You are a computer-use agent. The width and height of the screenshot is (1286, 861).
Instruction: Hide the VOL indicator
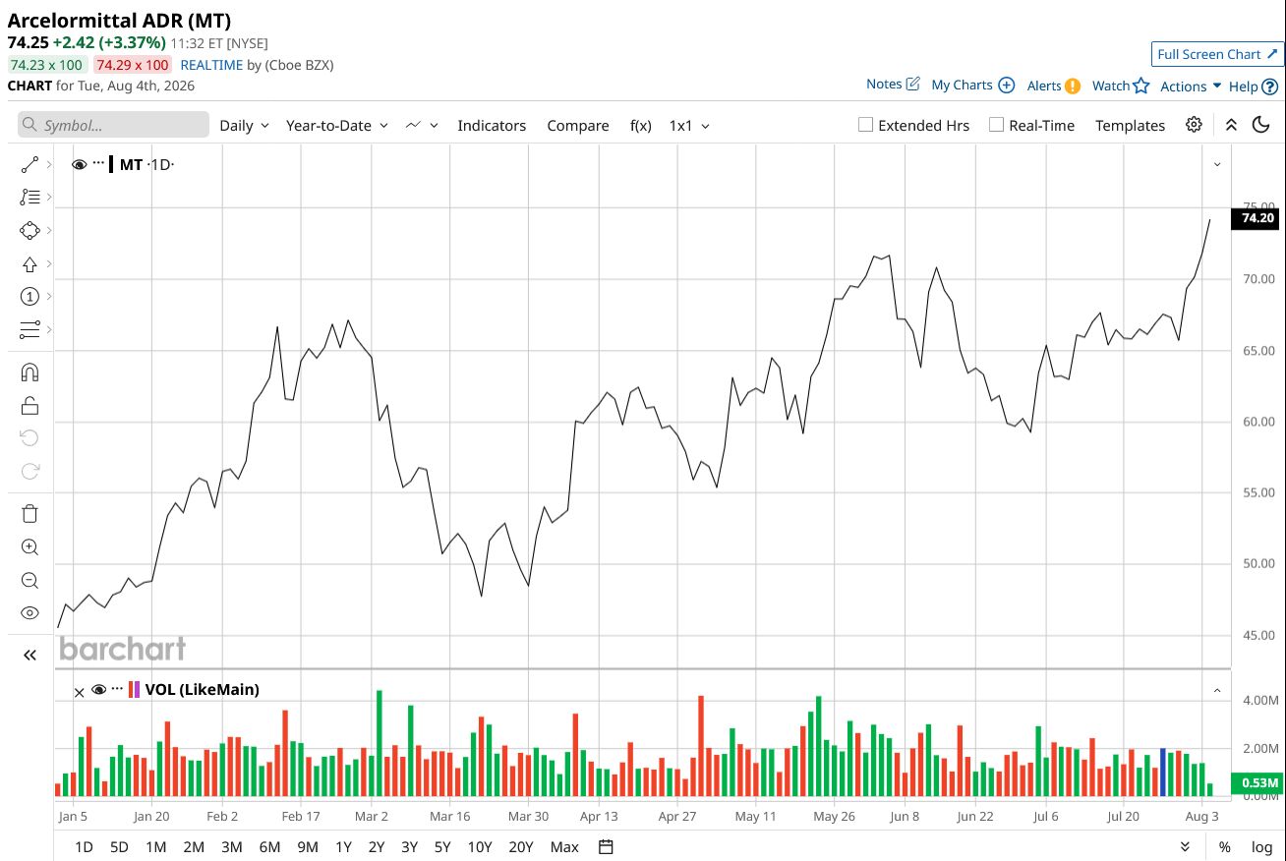point(98,689)
